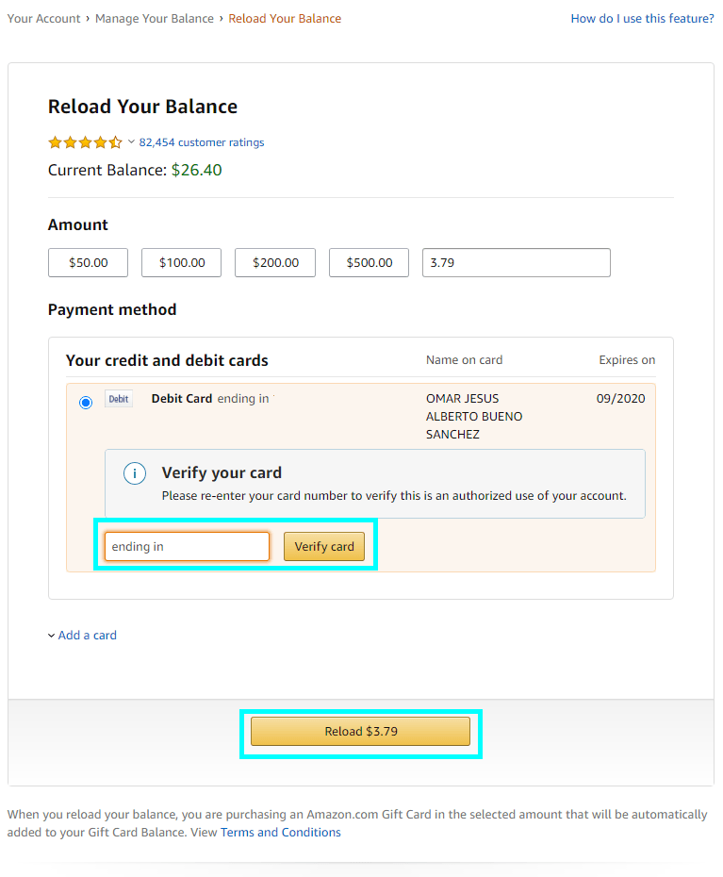Click the Reload Your Balance breadcrumb
Screen dimensions: 723x877
click(x=285, y=19)
